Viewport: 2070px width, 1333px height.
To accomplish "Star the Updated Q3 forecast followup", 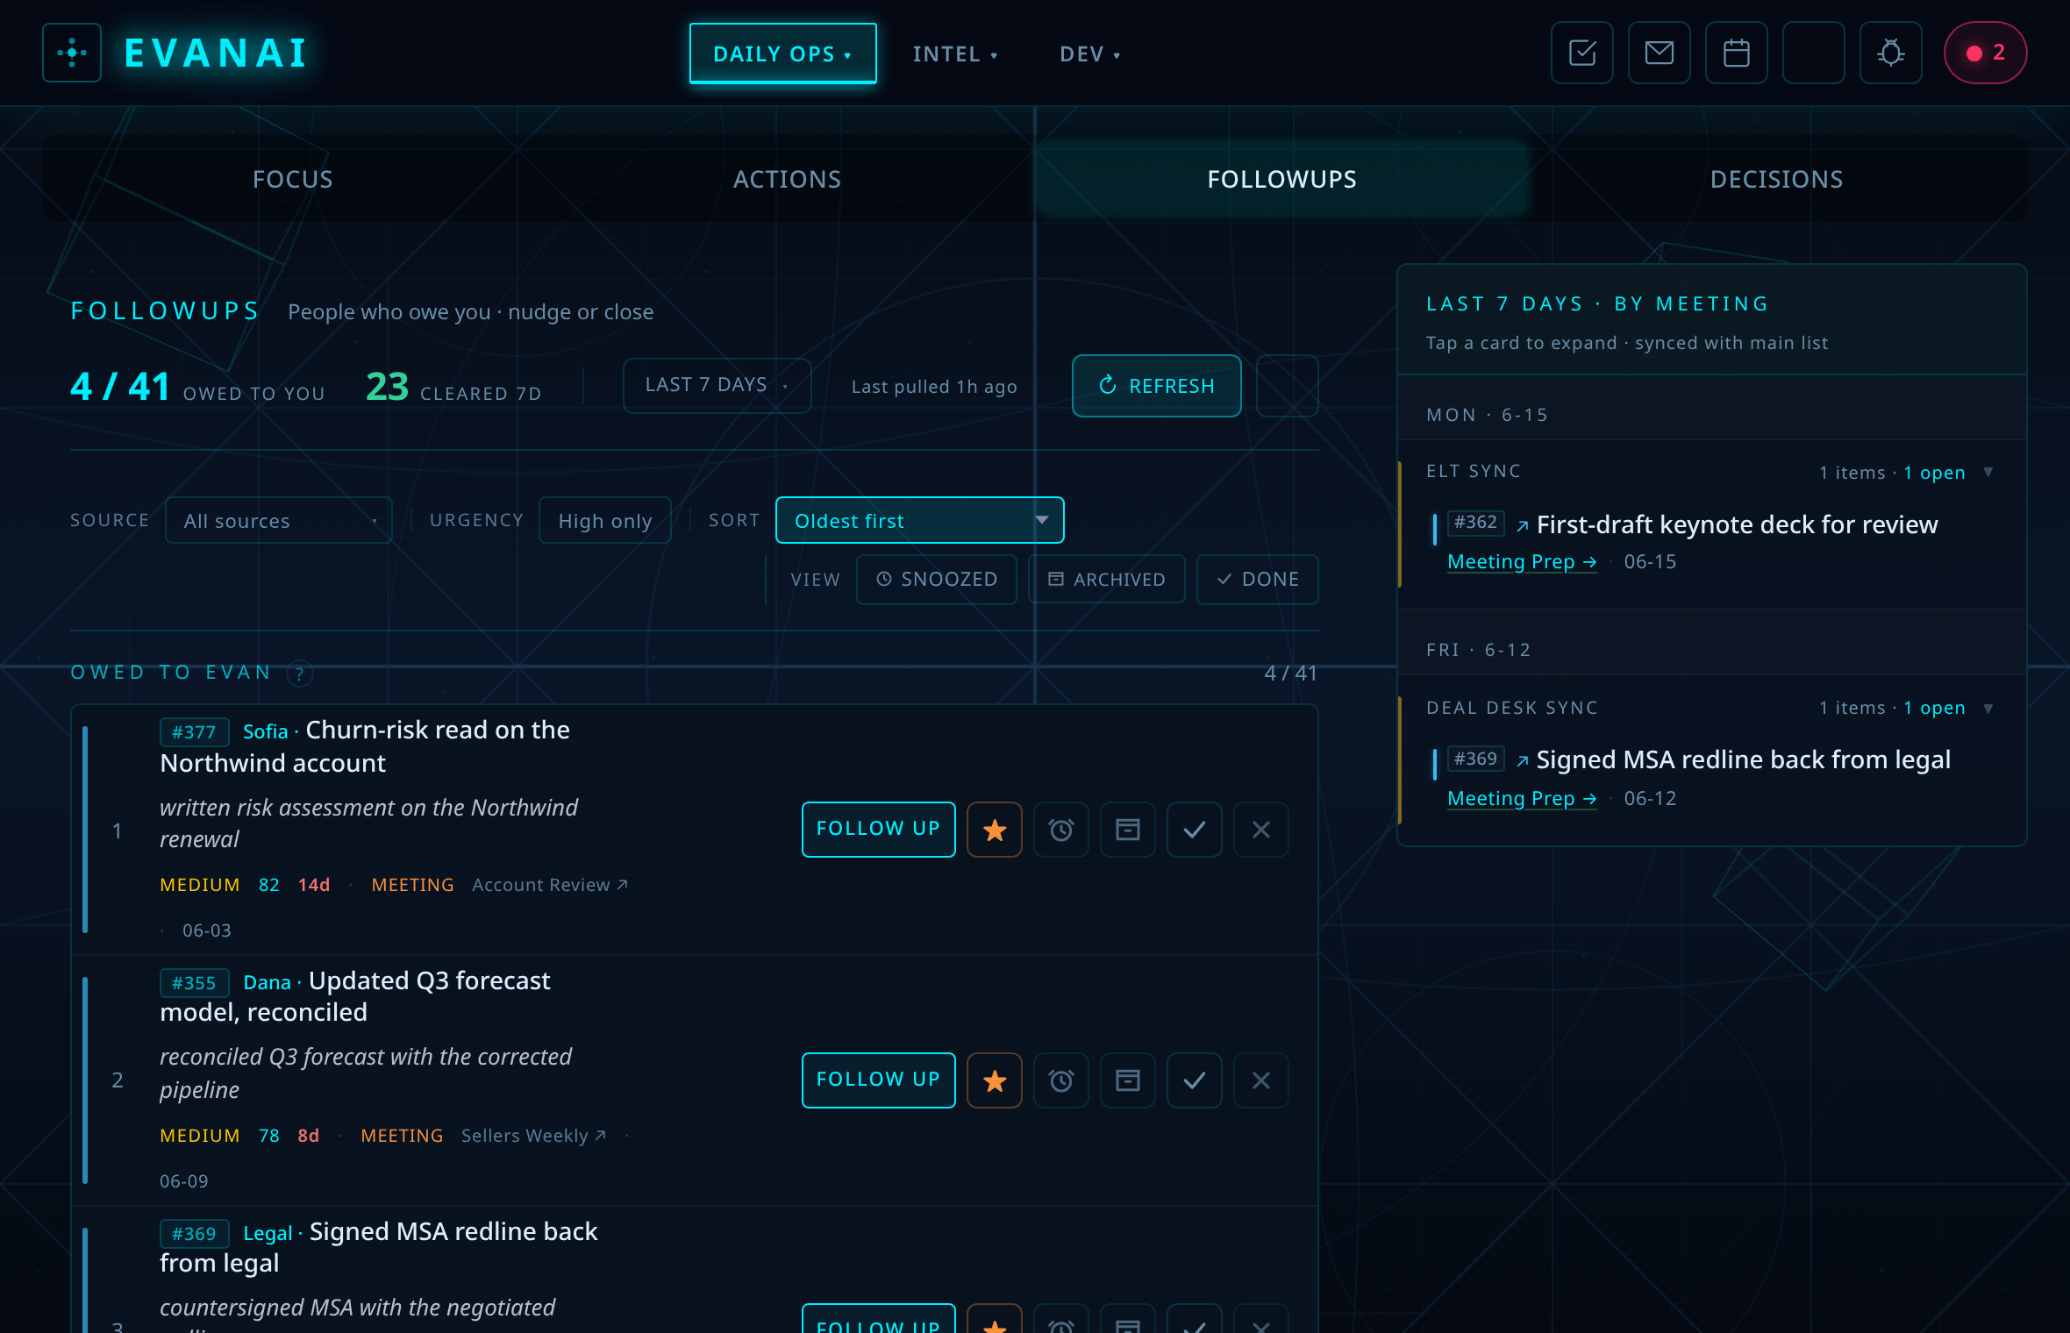I will [x=995, y=1080].
